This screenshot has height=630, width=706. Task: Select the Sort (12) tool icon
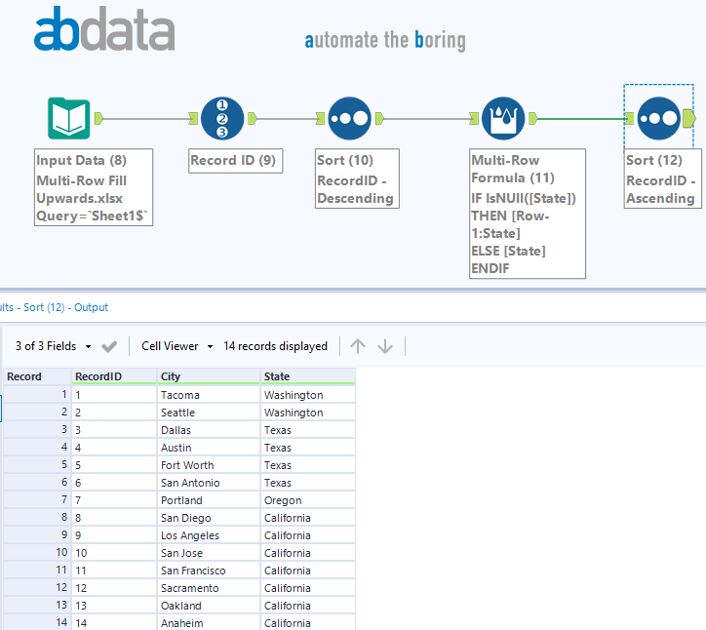[x=659, y=118]
